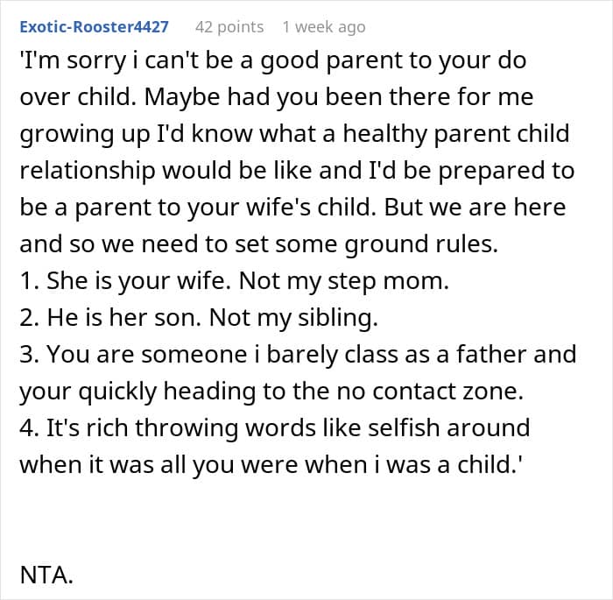
Task: Open the '1 week ago' timestamp permalink
Action: (x=323, y=27)
